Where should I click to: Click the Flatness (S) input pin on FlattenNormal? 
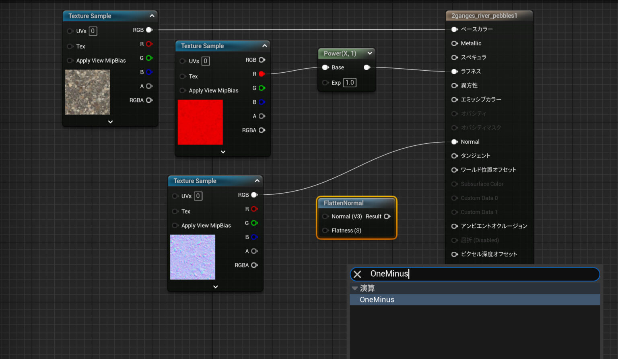[x=325, y=230]
